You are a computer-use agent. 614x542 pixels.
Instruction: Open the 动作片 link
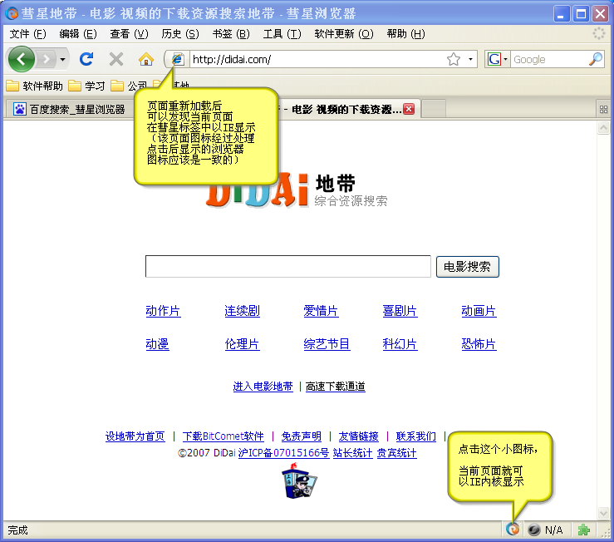(163, 311)
